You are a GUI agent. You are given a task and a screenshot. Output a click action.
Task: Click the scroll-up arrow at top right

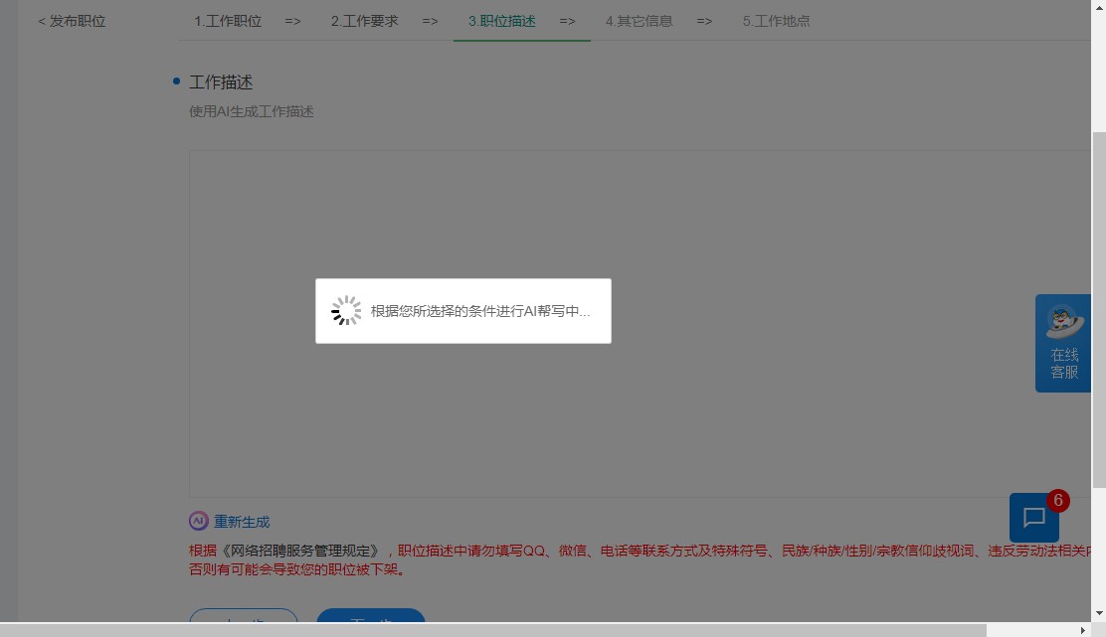click(1098, 8)
